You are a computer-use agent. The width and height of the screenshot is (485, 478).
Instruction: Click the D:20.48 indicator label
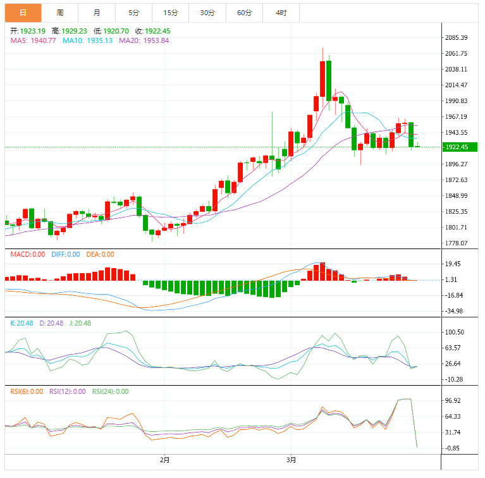pyautogui.click(x=51, y=323)
